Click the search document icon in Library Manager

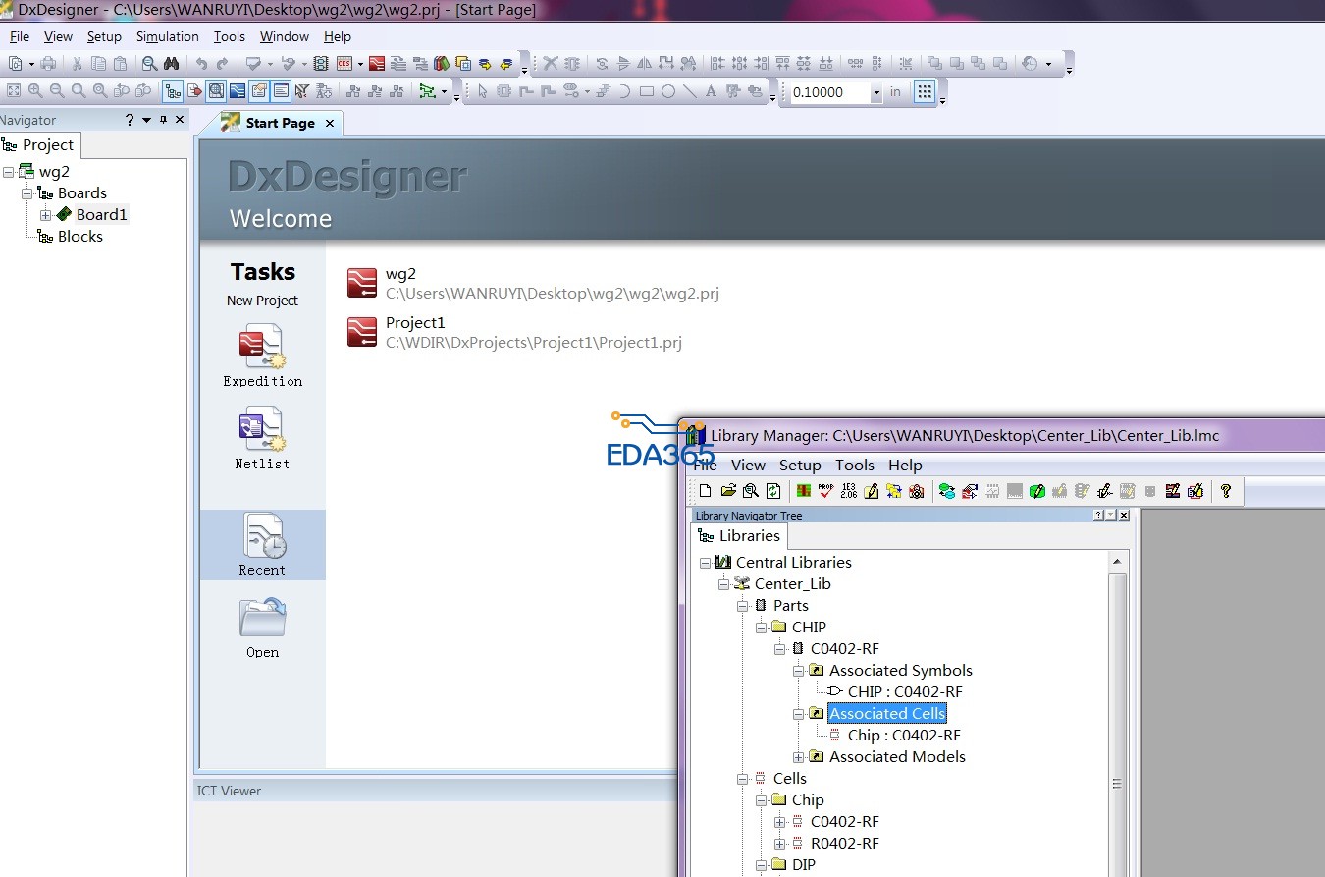click(751, 491)
